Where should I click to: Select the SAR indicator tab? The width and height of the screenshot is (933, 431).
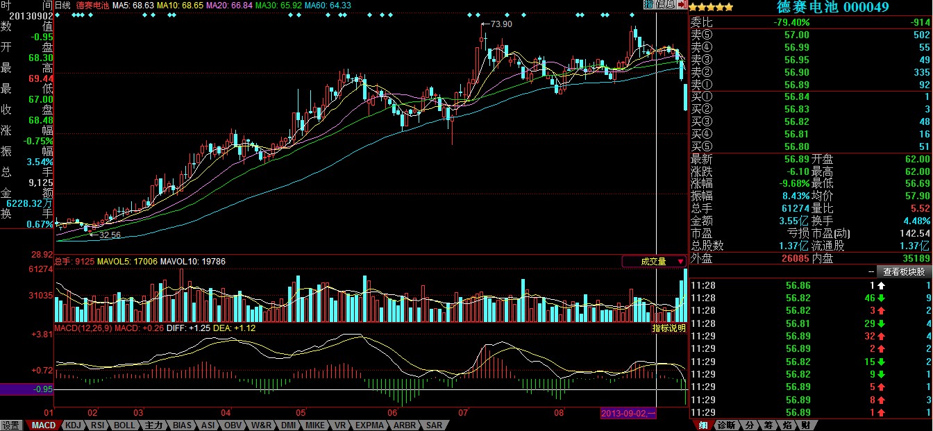click(x=433, y=425)
